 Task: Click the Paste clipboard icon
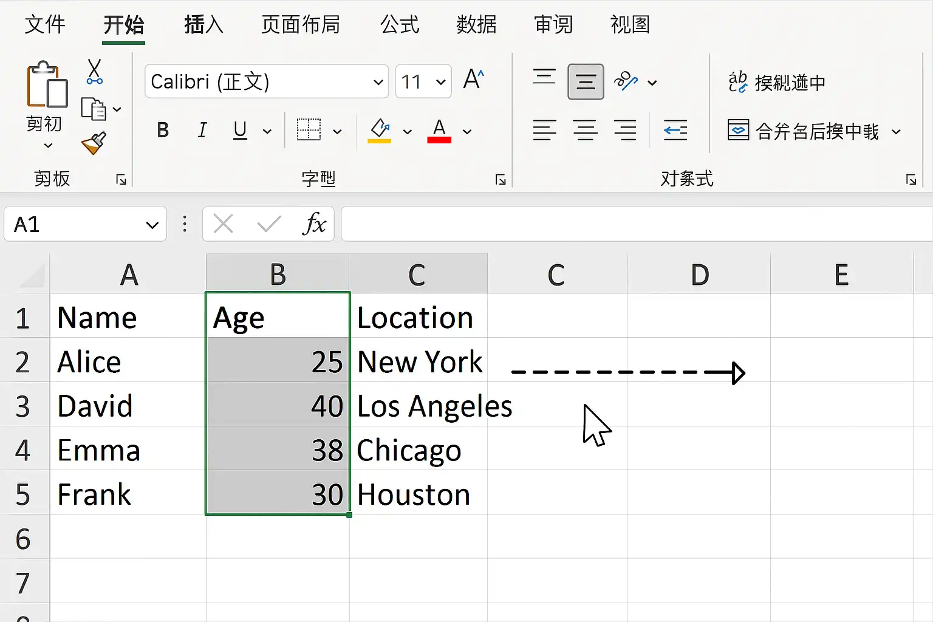click(x=46, y=84)
